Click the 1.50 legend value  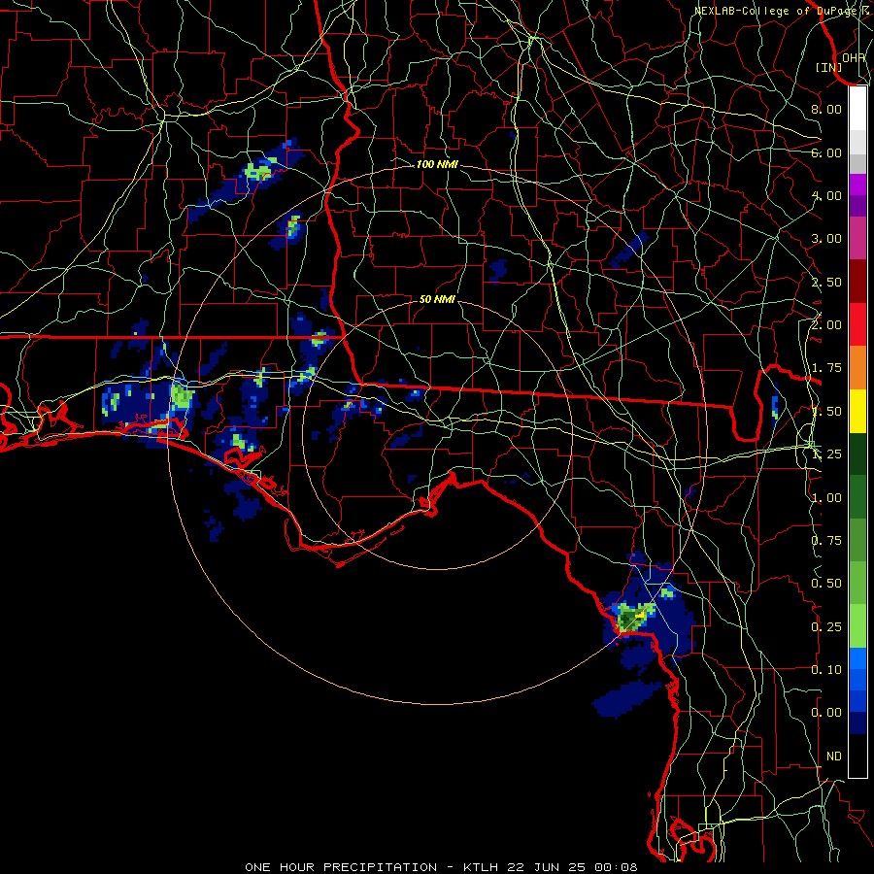pyautogui.click(x=826, y=412)
